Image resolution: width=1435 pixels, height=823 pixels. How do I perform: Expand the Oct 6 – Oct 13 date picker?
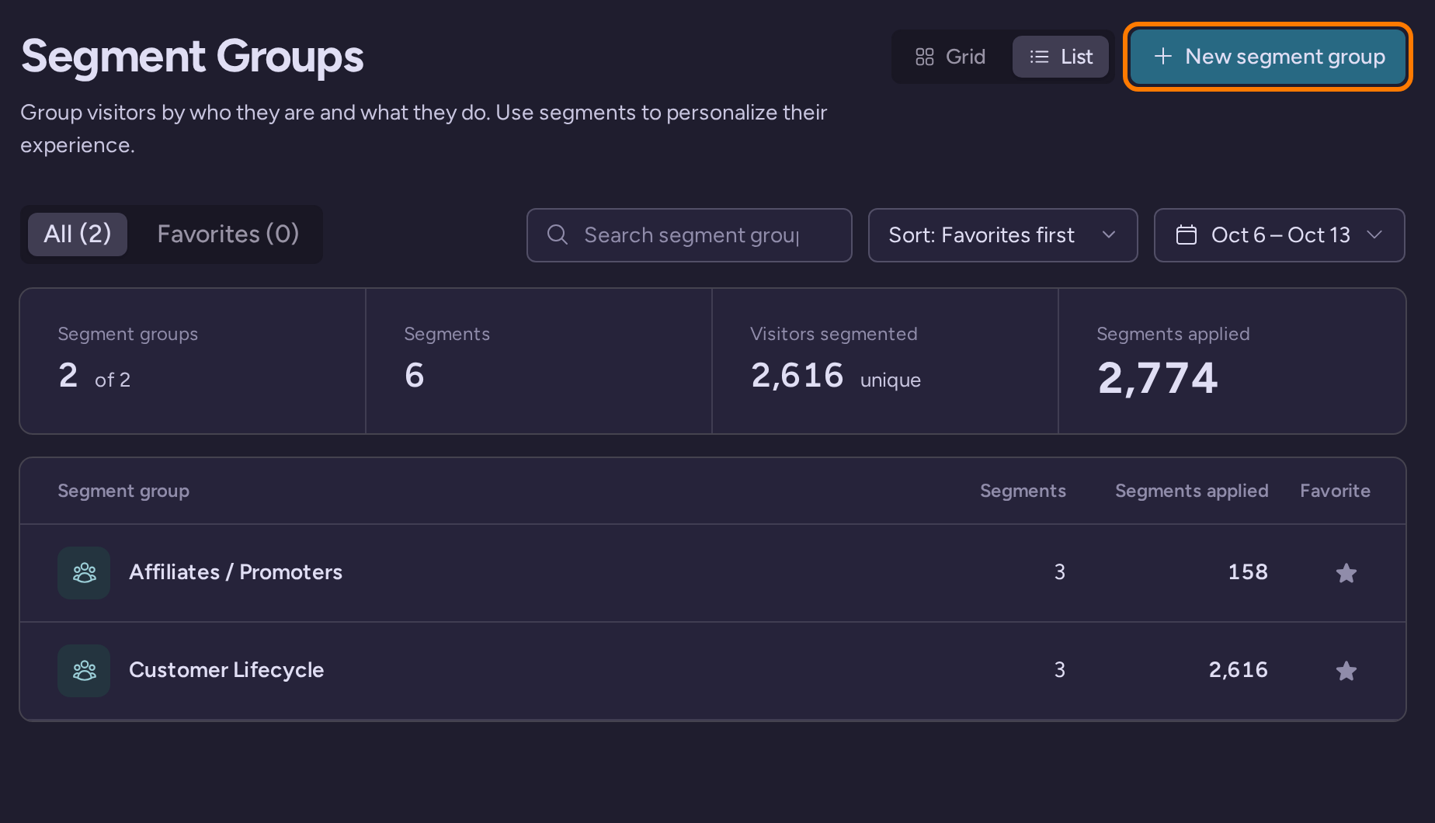coord(1279,235)
